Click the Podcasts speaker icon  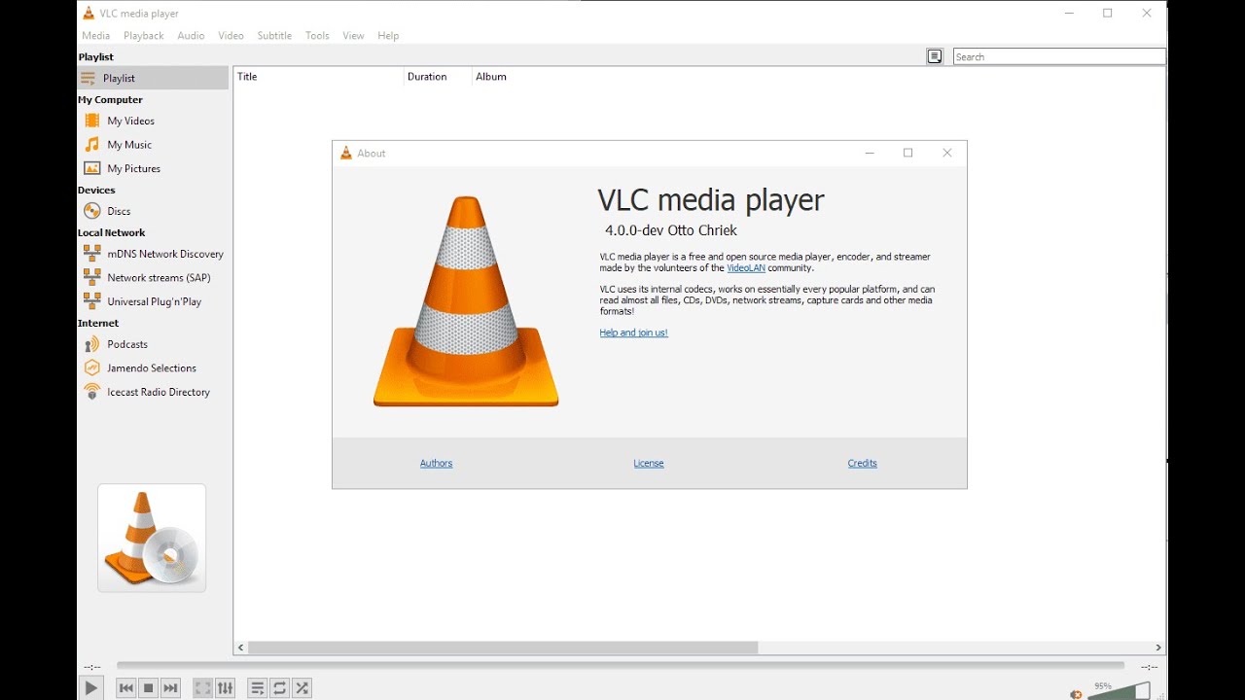pyautogui.click(x=92, y=344)
